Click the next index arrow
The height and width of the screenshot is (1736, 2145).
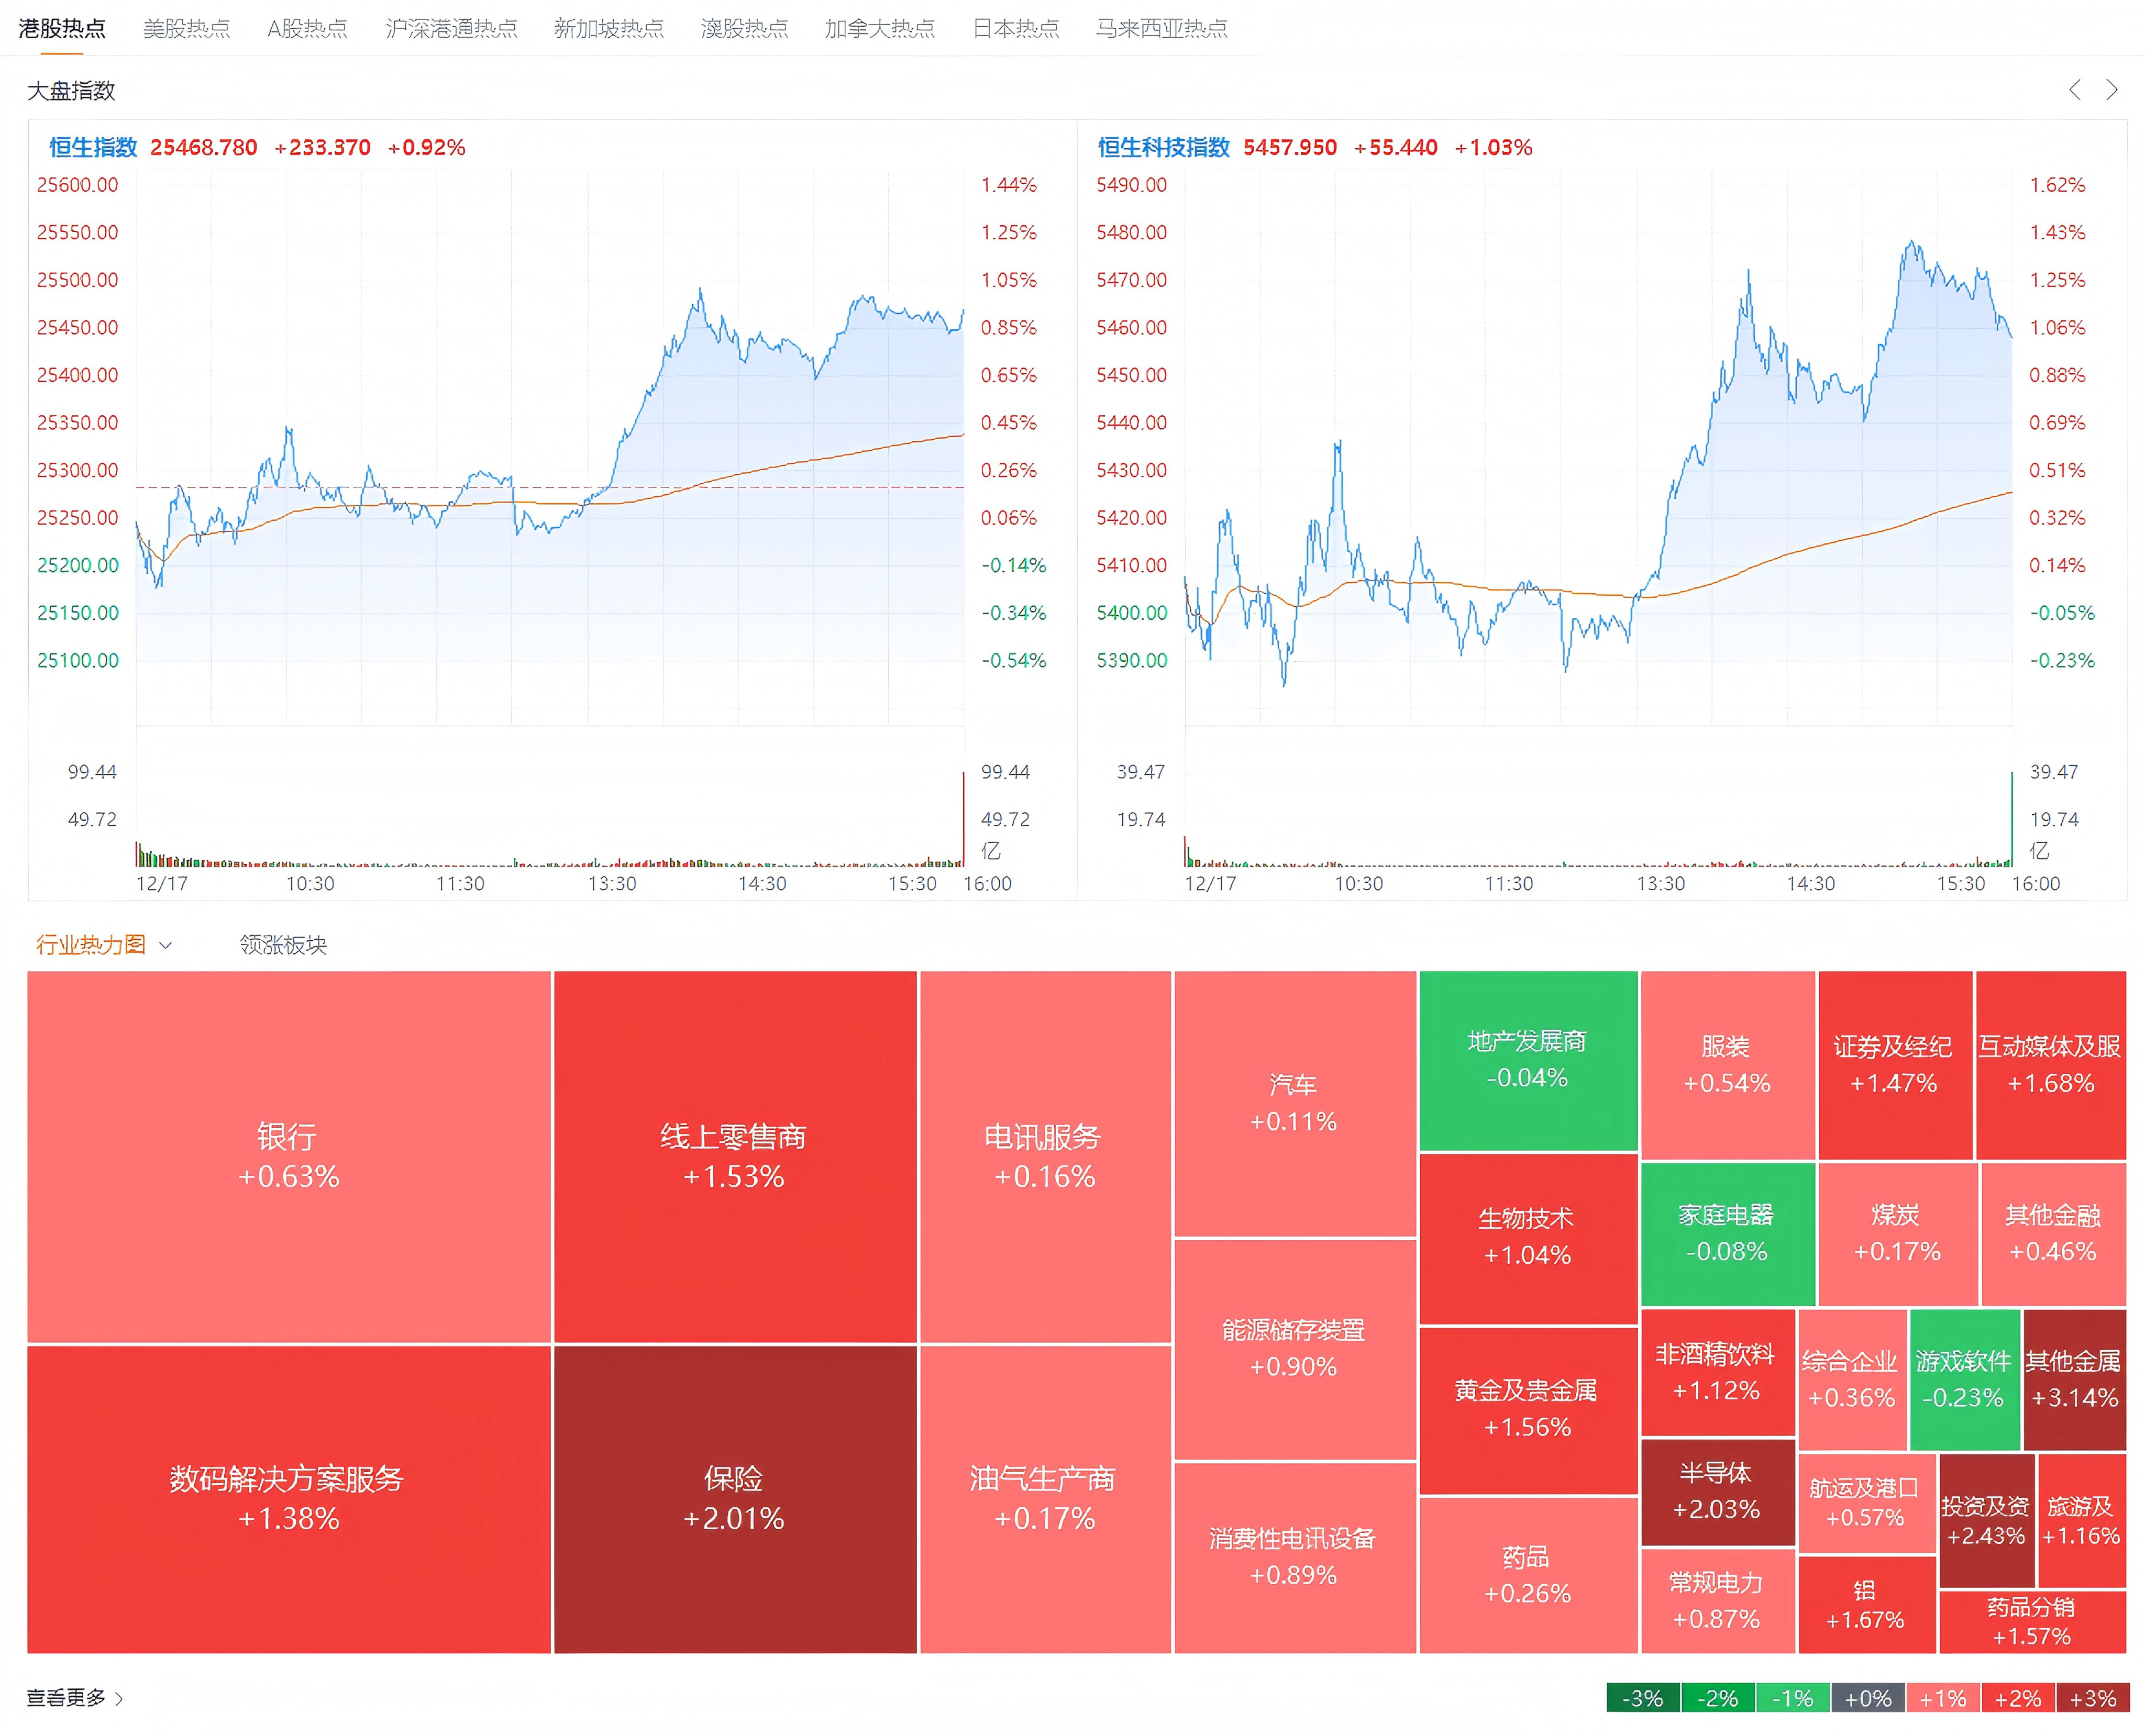pos(2111,90)
